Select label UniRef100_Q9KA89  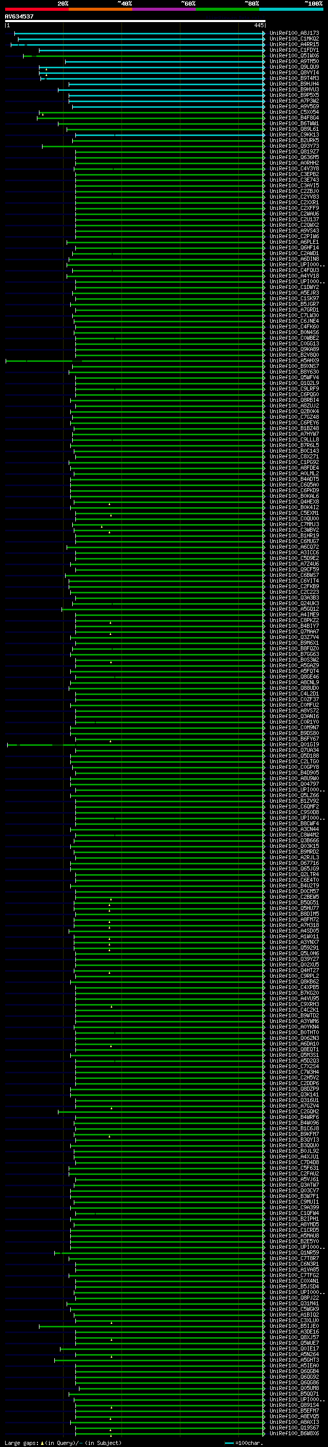tap(294, 350)
